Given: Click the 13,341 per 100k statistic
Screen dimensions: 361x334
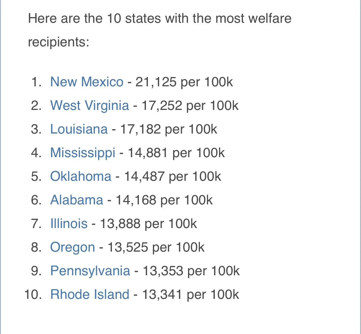Looking at the screenshot, I should point(190,295).
